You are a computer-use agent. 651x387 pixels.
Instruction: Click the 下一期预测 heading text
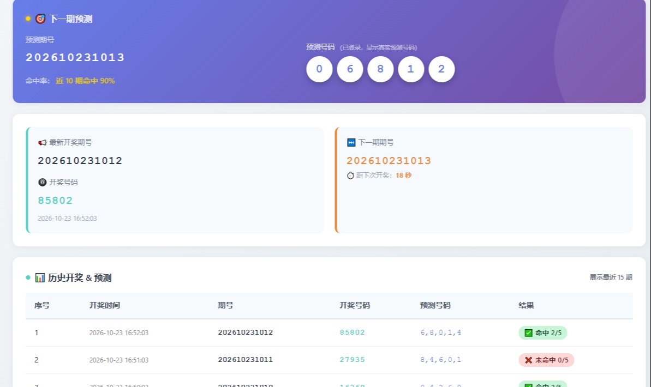pos(70,19)
